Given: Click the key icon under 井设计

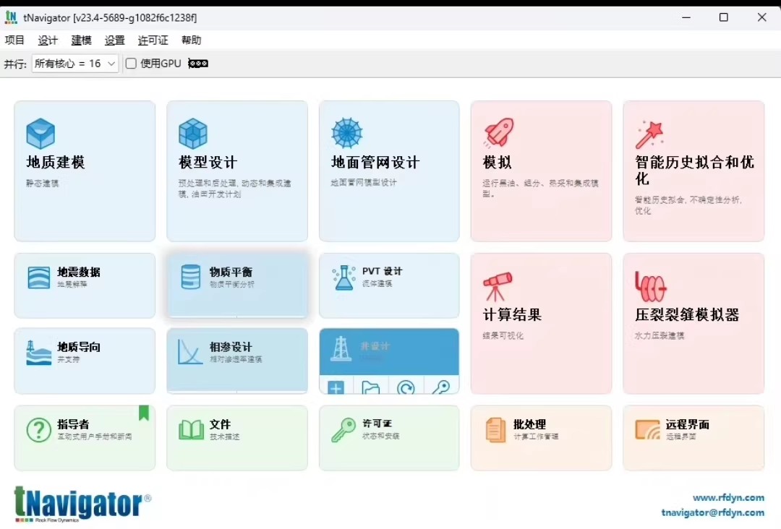Looking at the screenshot, I should (x=441, y=387).
